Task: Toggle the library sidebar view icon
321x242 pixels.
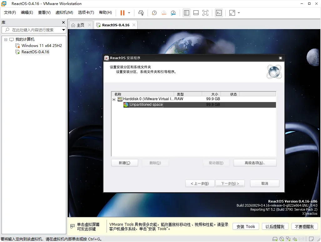Action: [187, 13]
